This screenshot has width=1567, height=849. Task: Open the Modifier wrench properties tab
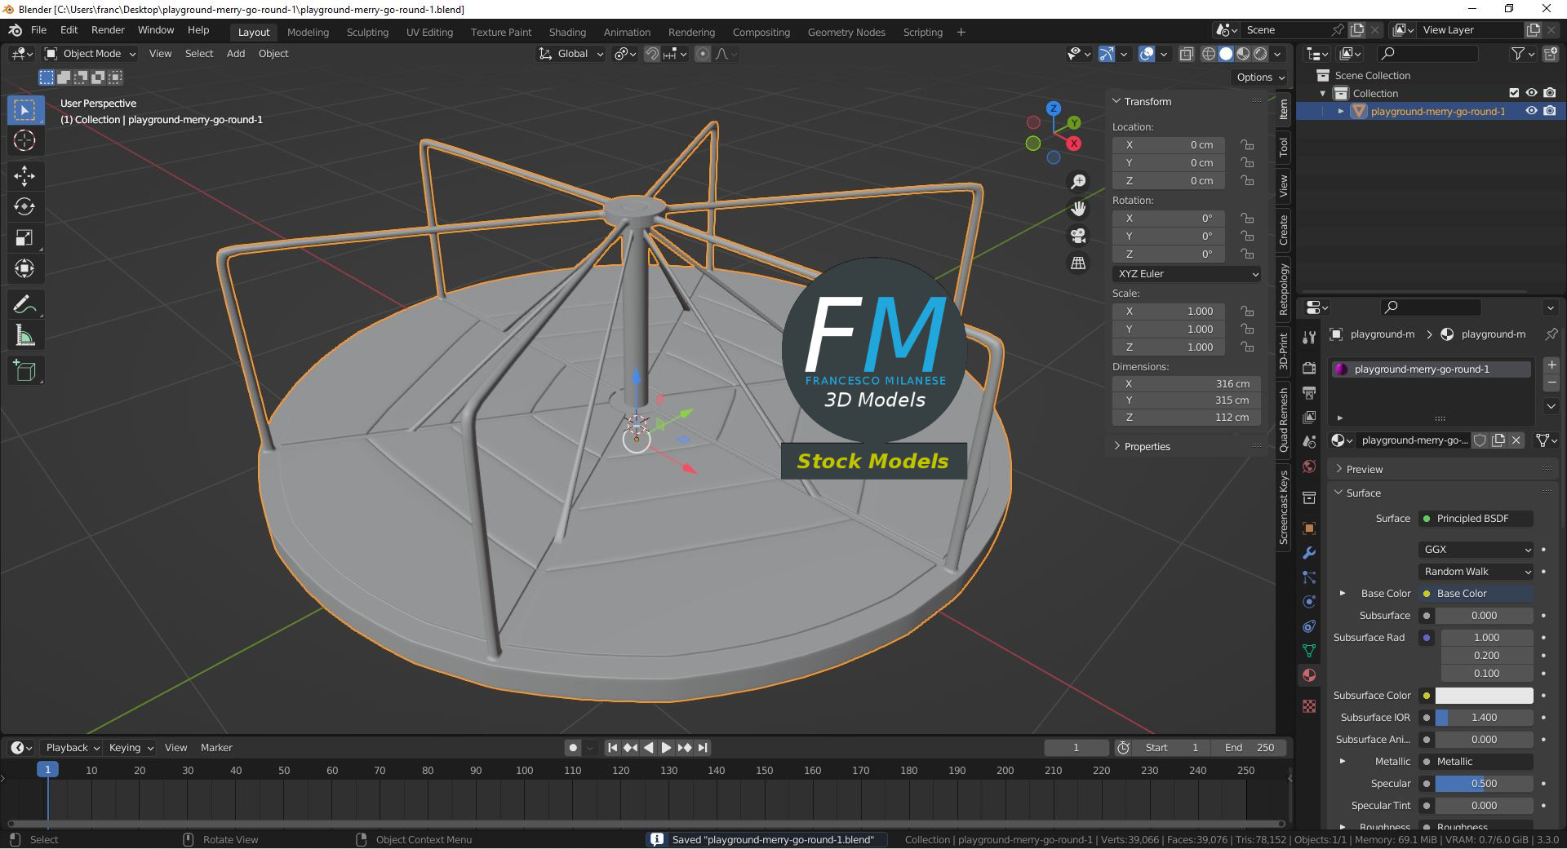click(x=1309, y=553)
